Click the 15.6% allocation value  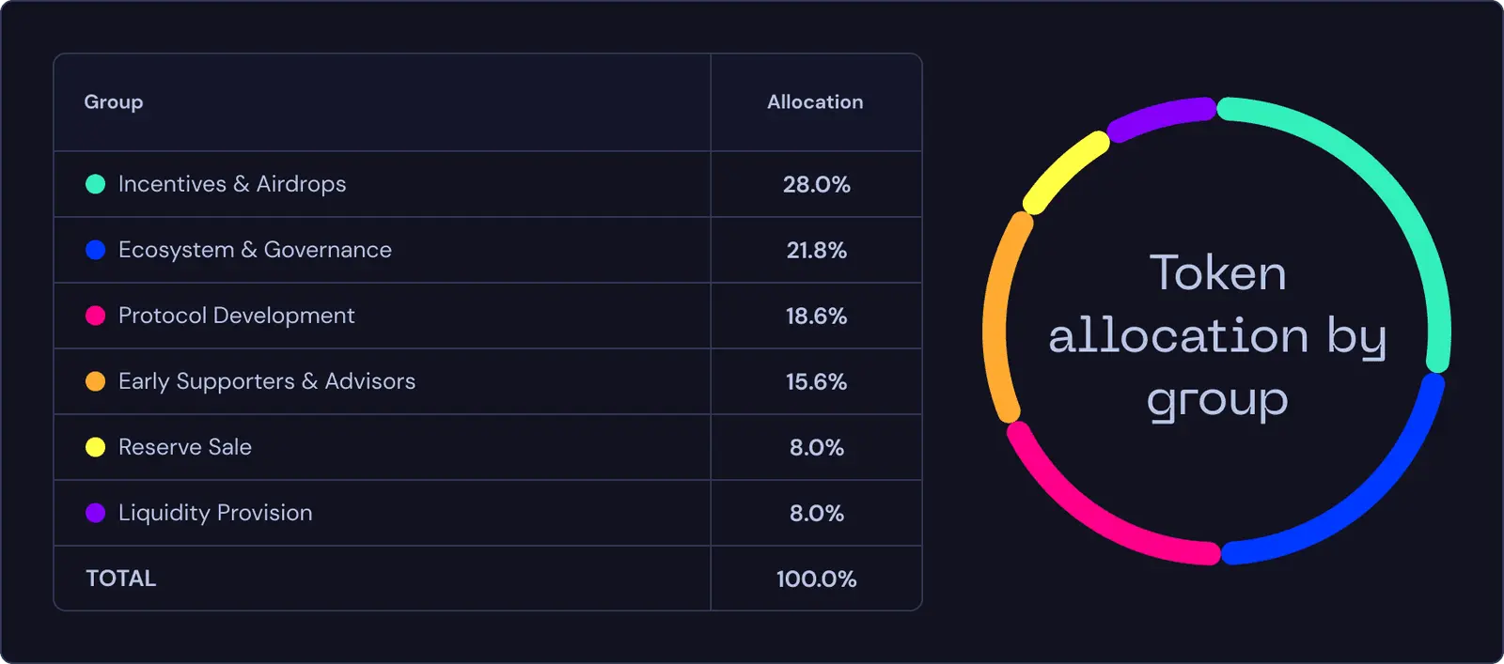click(x=816, y=382)
